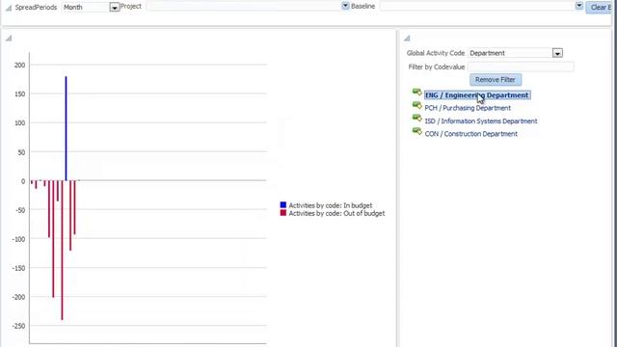Collapse the SpreadPeriods filter bar triangle
617x347 pixels.
(9, 8)
